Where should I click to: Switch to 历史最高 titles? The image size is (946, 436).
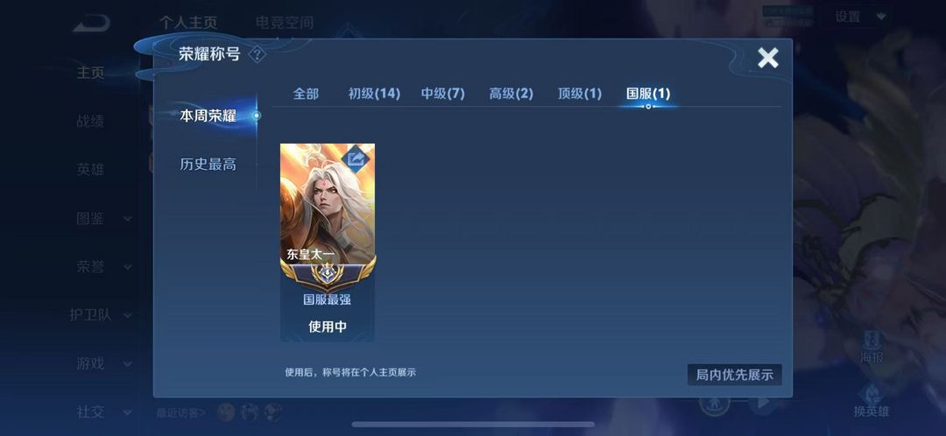208,164
